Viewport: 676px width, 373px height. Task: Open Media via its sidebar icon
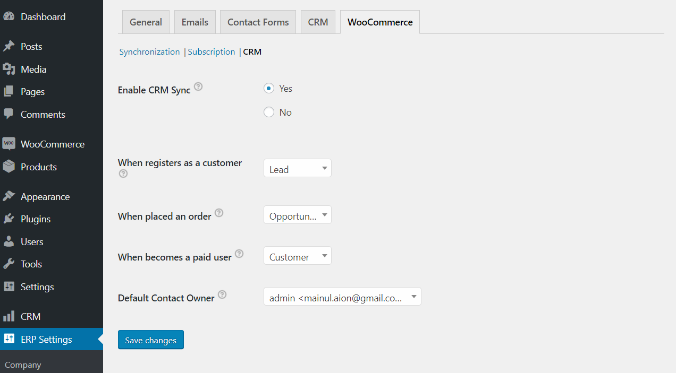point(9,69)
